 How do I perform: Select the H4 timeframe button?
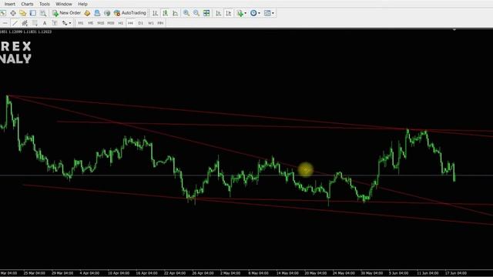(x=130, y=23)
